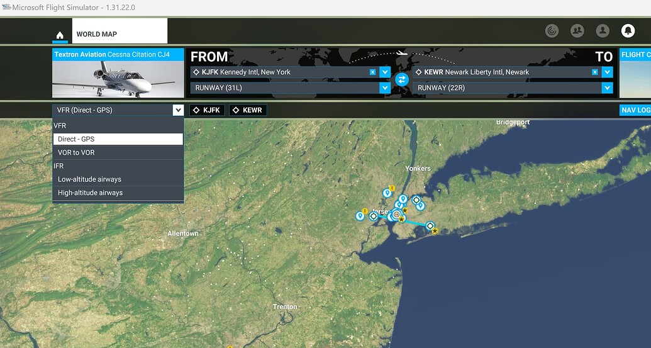Click the Bridgeport city label on map
The height and width of the screenshot is (348, 651).
tap(513, 122)
